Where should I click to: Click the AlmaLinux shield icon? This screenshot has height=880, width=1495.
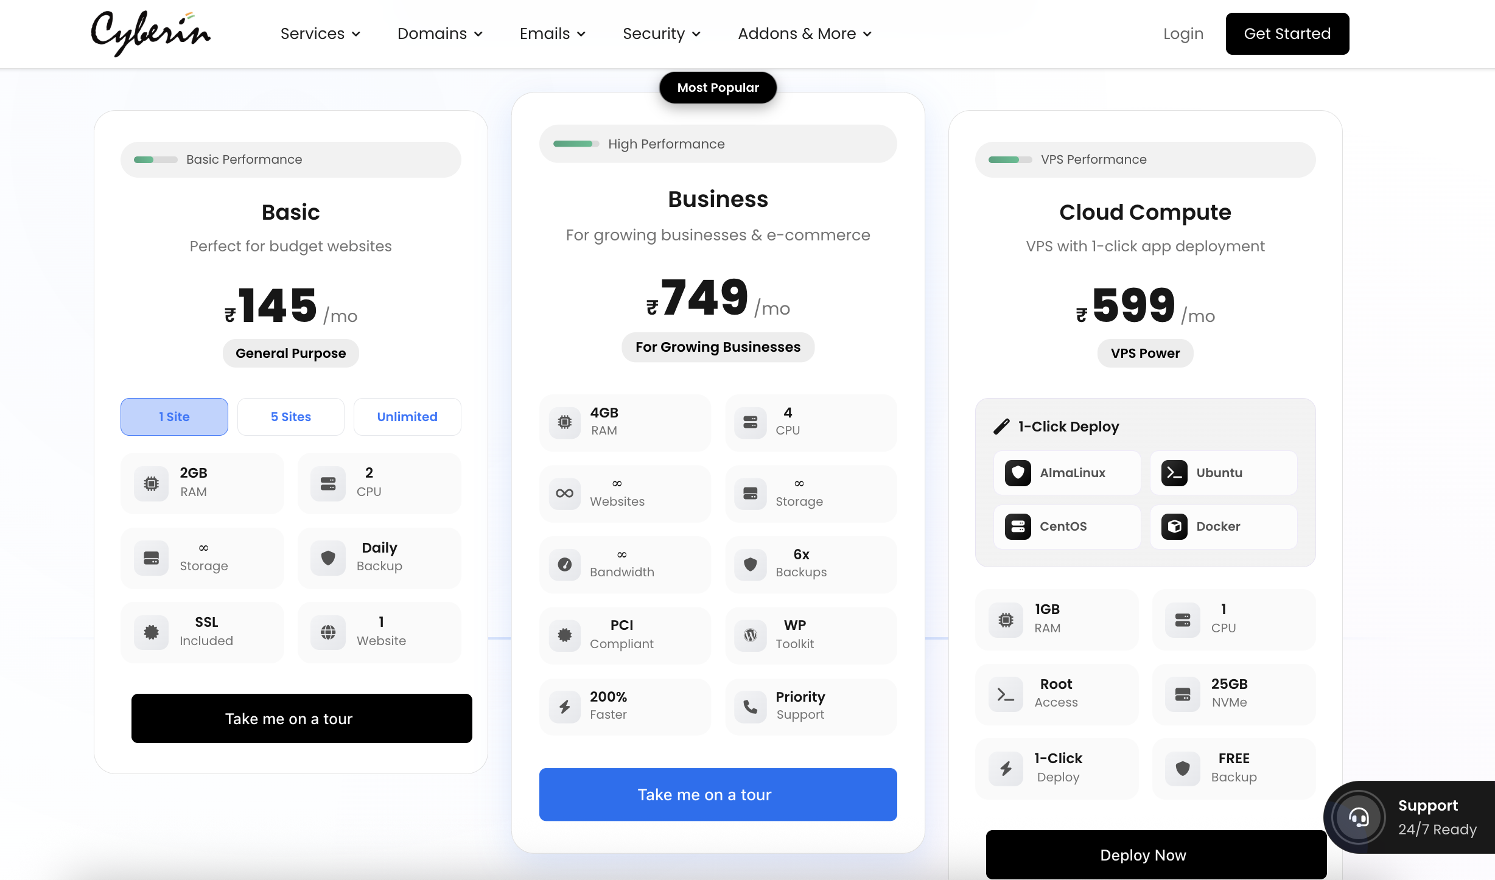(x=1018, y=473)
